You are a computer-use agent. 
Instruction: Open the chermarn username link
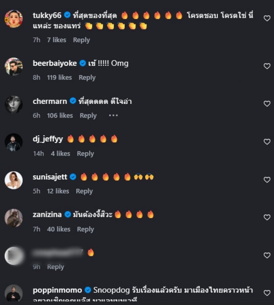pyautogui.click(x=50, y=101)
